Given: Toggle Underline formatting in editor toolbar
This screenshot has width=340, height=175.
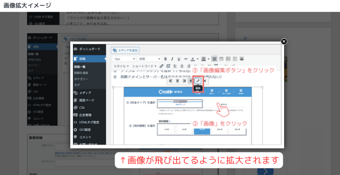Looking at the screenshot, I should (x=179, y=59).
